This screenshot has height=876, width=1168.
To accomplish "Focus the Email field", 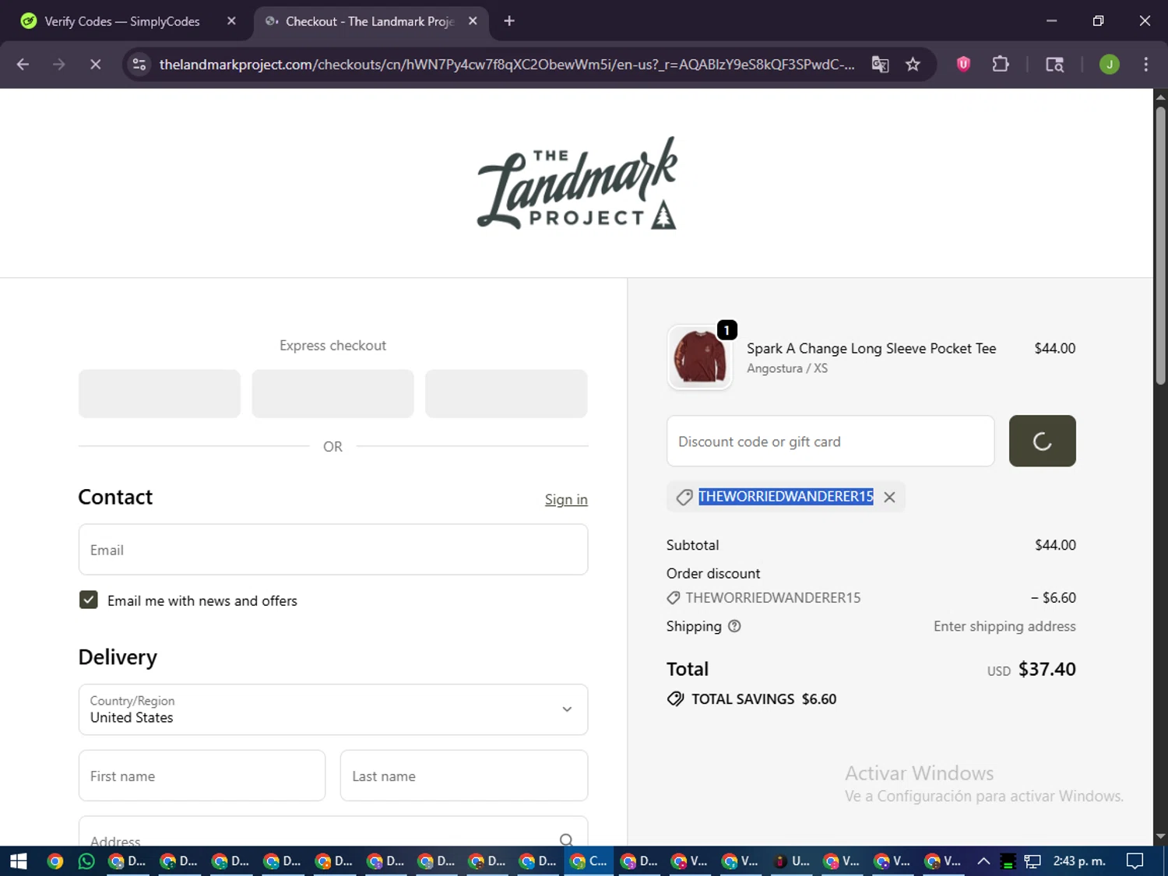I will click(333, 550).
